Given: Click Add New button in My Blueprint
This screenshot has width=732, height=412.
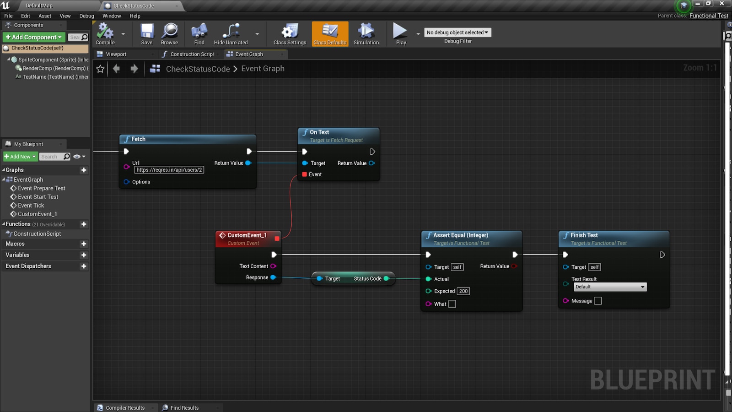Looking at the screenshot, I should 20,157.
